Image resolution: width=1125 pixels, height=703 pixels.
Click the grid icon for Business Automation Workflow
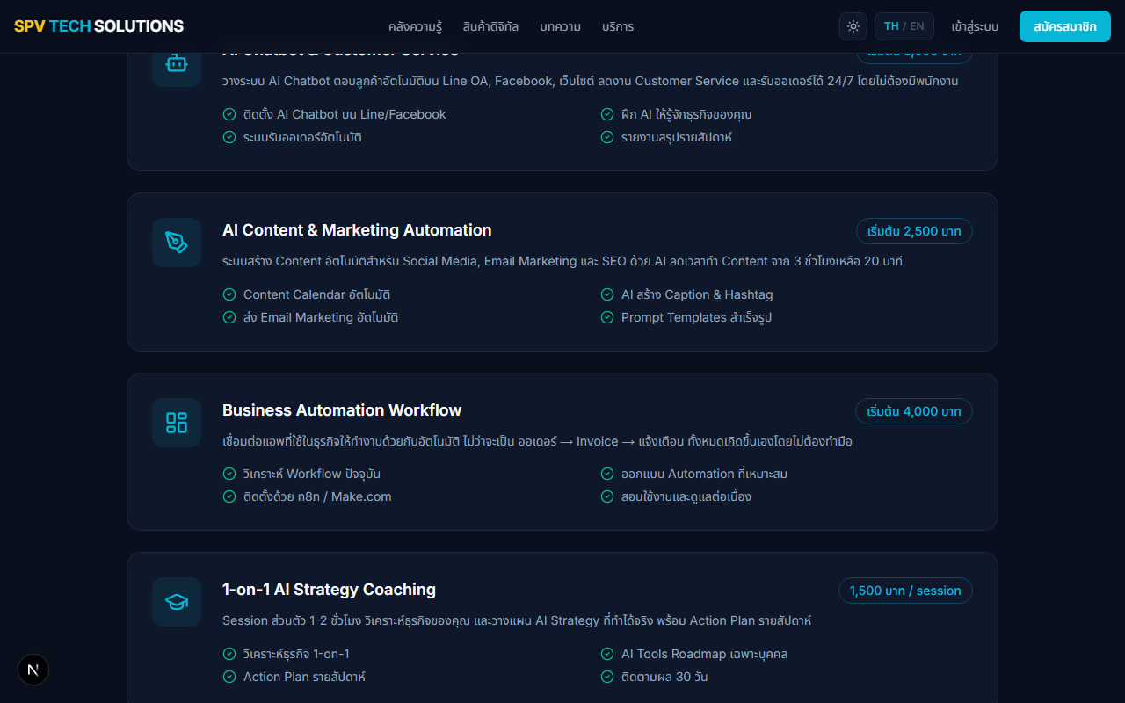(x=177, y=423)
